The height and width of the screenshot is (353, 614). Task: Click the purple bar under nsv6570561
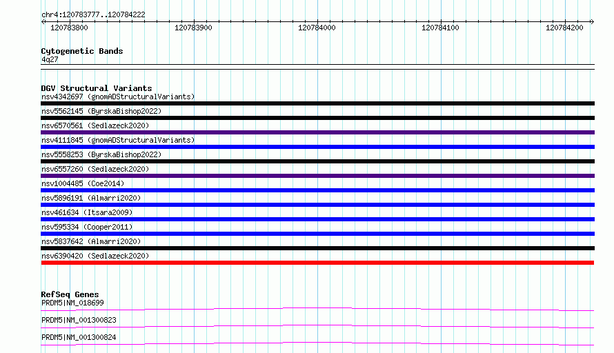pyautogui.click(x=317, y=132)
